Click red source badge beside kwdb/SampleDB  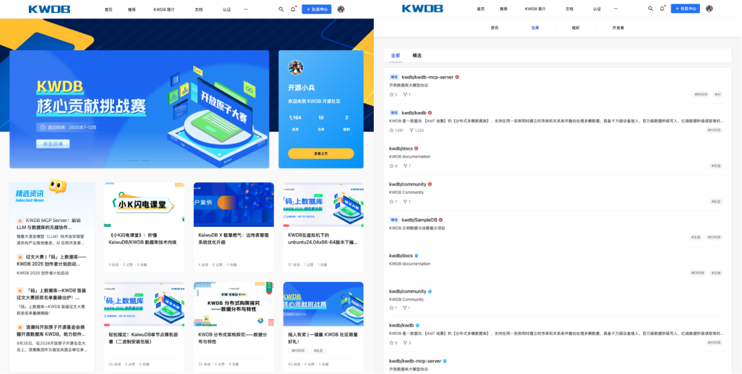(440, 220)
